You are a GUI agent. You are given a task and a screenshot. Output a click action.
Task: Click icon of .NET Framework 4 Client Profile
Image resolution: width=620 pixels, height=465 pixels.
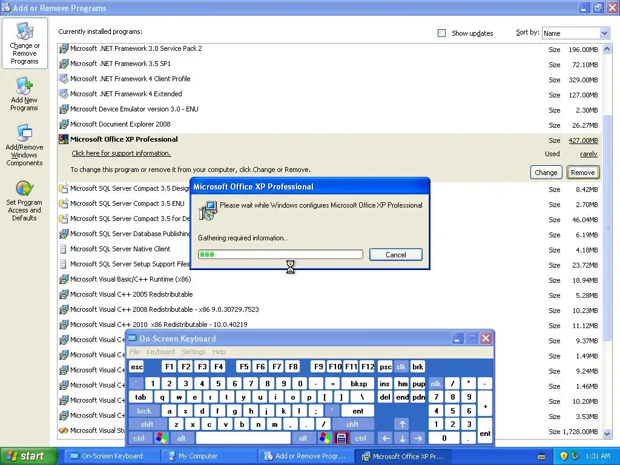click(63, 79)
